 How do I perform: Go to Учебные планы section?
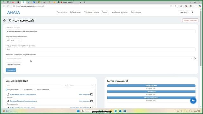point(92,12)
